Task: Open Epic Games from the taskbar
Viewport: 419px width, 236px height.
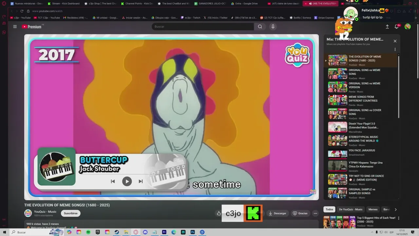Action: tap(98, 232)
